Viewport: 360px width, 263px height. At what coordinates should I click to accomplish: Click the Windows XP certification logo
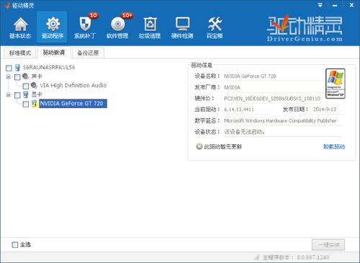pos(336,84)
